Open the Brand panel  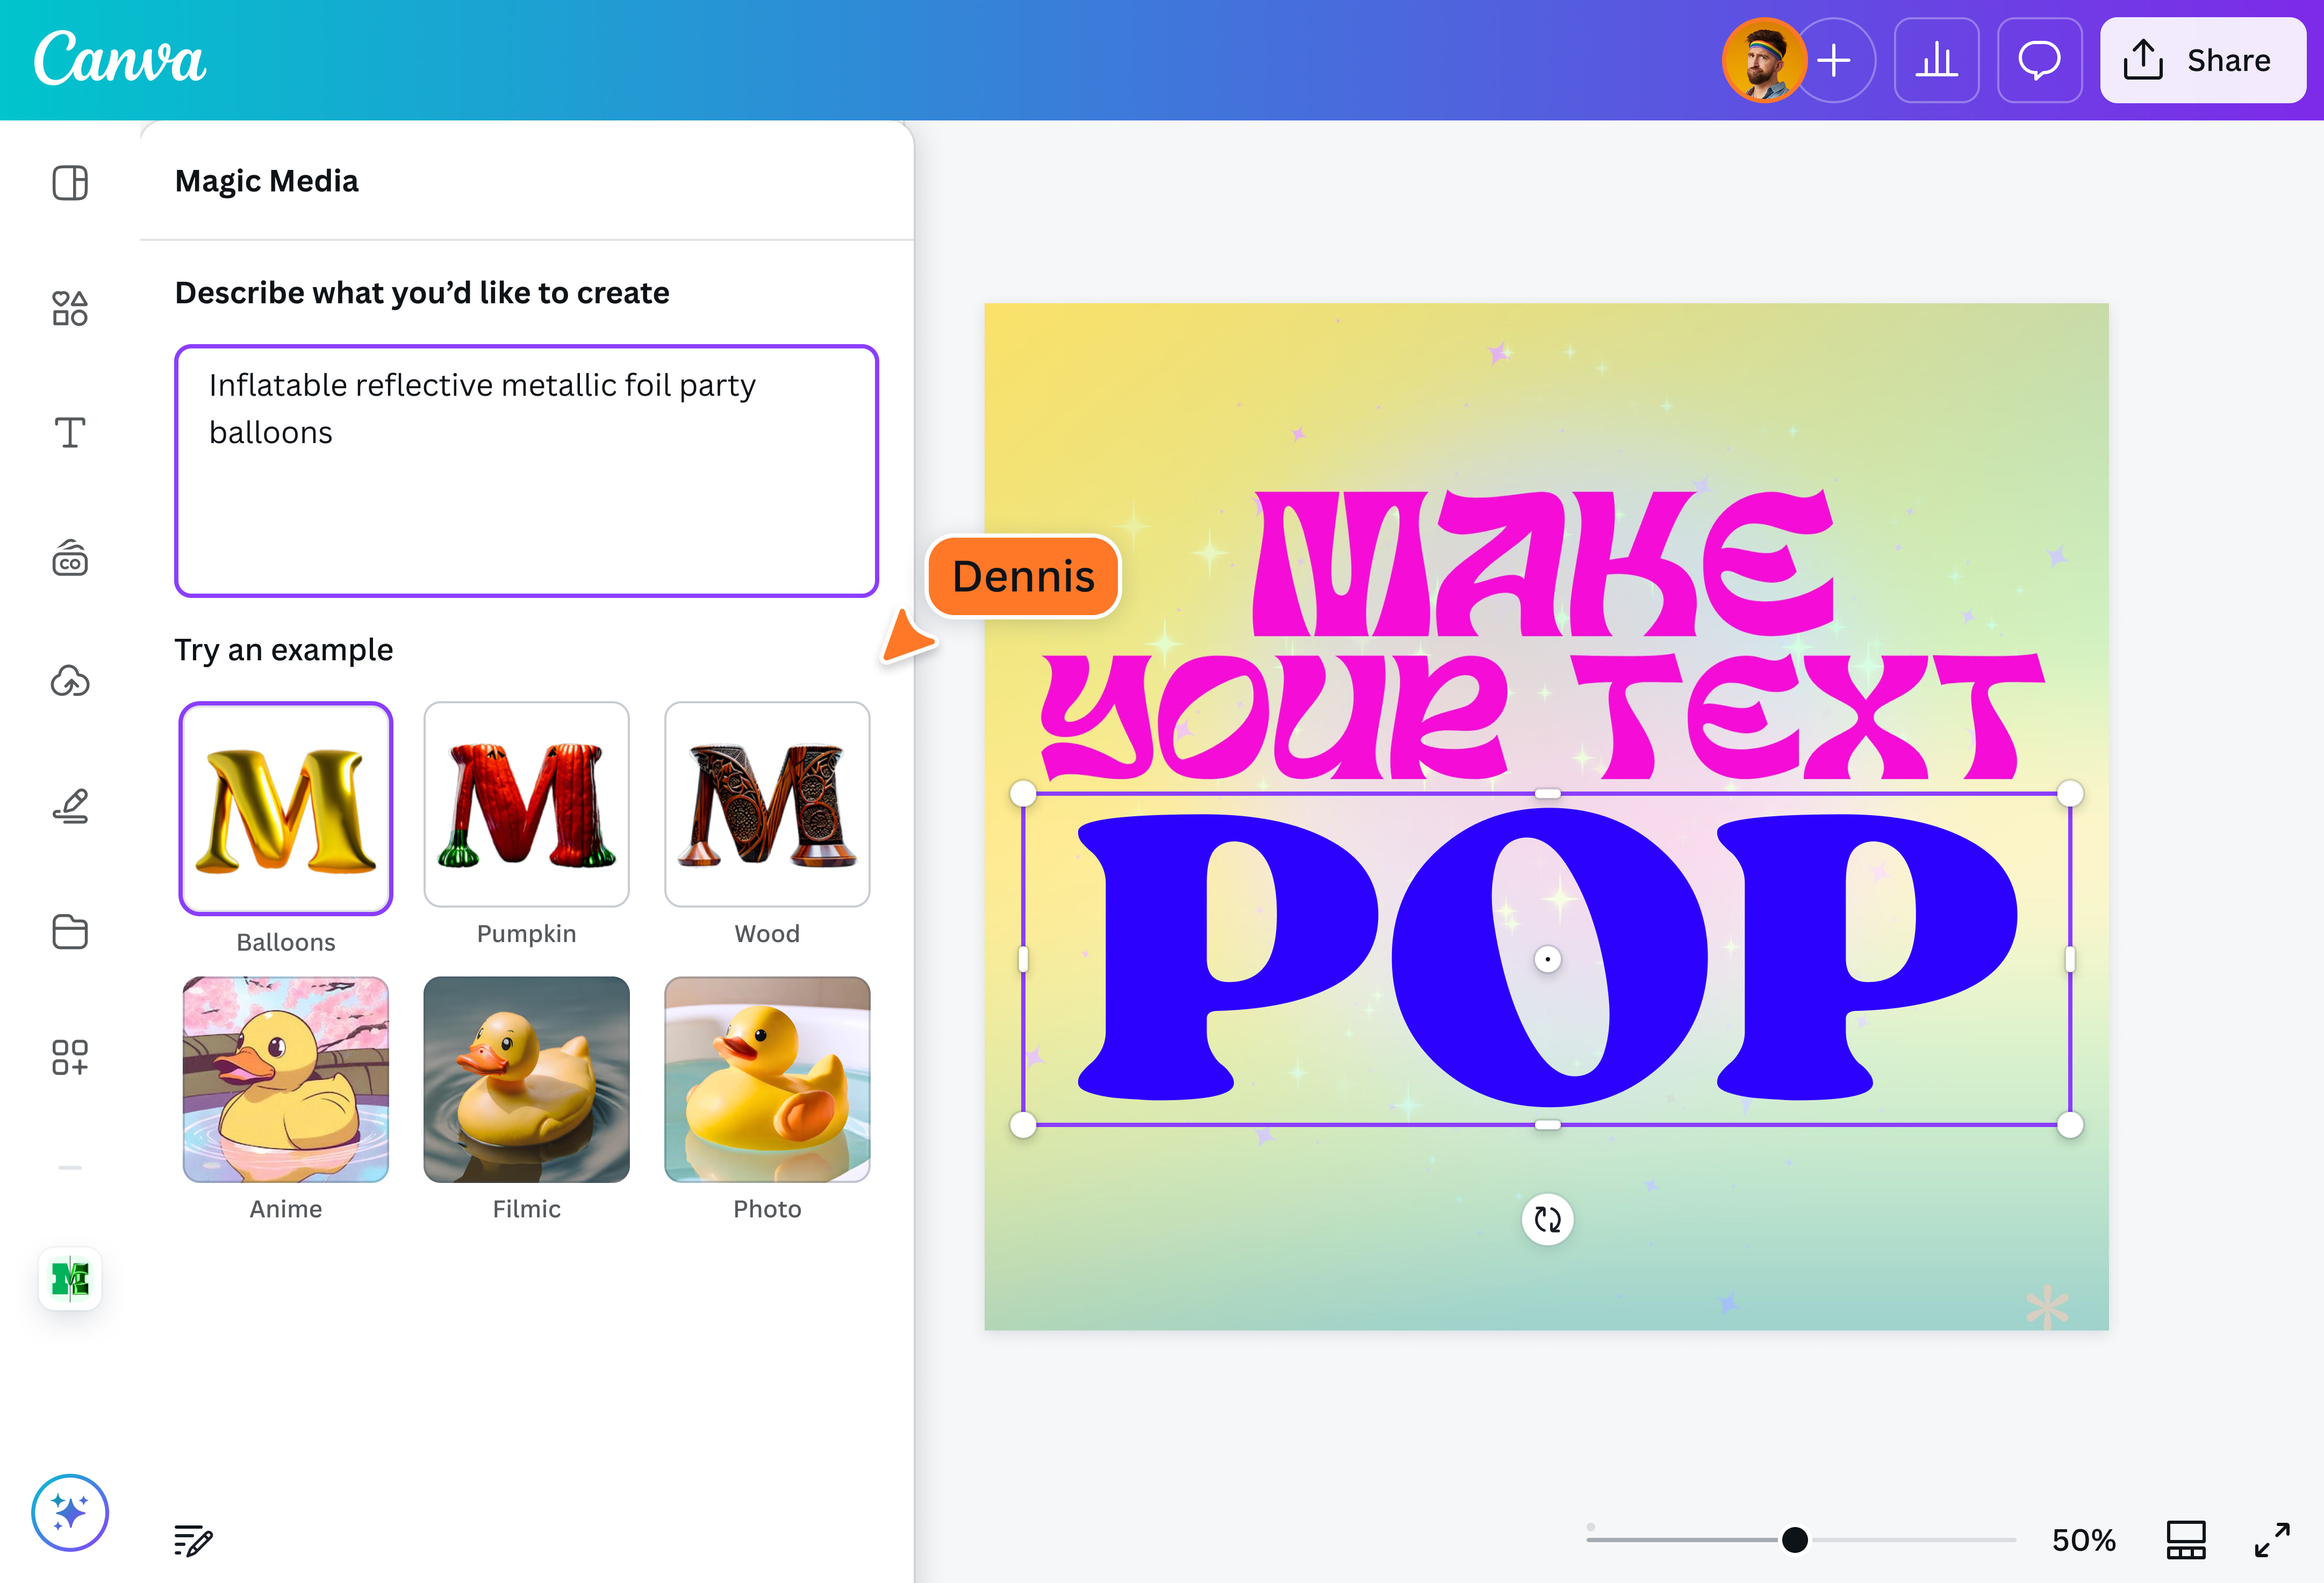[x=69, y=558]
